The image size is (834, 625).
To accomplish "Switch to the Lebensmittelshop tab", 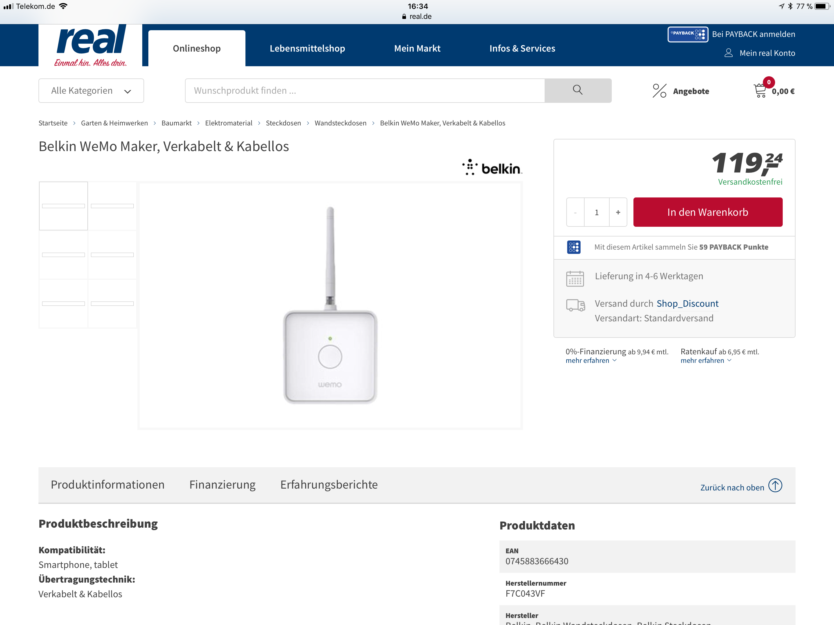I will pyautogui.click(x=307, y=48).
